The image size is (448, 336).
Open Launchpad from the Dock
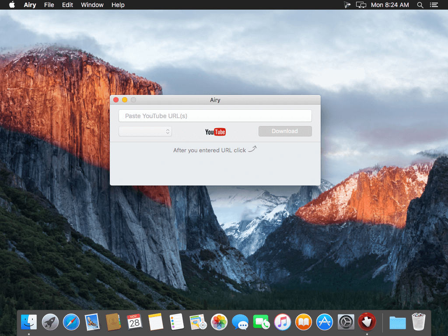pyautogui.click(x=50, y=322)
